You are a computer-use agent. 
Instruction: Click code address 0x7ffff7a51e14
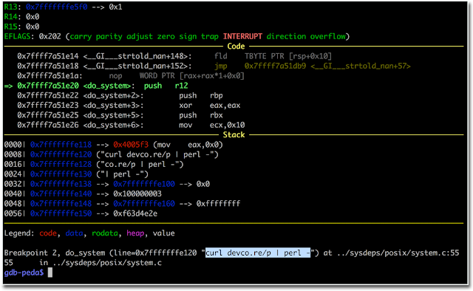(x=47, y=56)
